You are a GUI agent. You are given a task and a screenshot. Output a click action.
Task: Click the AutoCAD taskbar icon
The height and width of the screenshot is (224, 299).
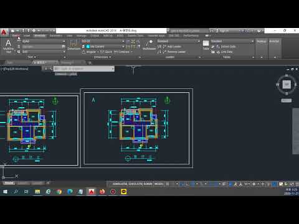[92, 192]
